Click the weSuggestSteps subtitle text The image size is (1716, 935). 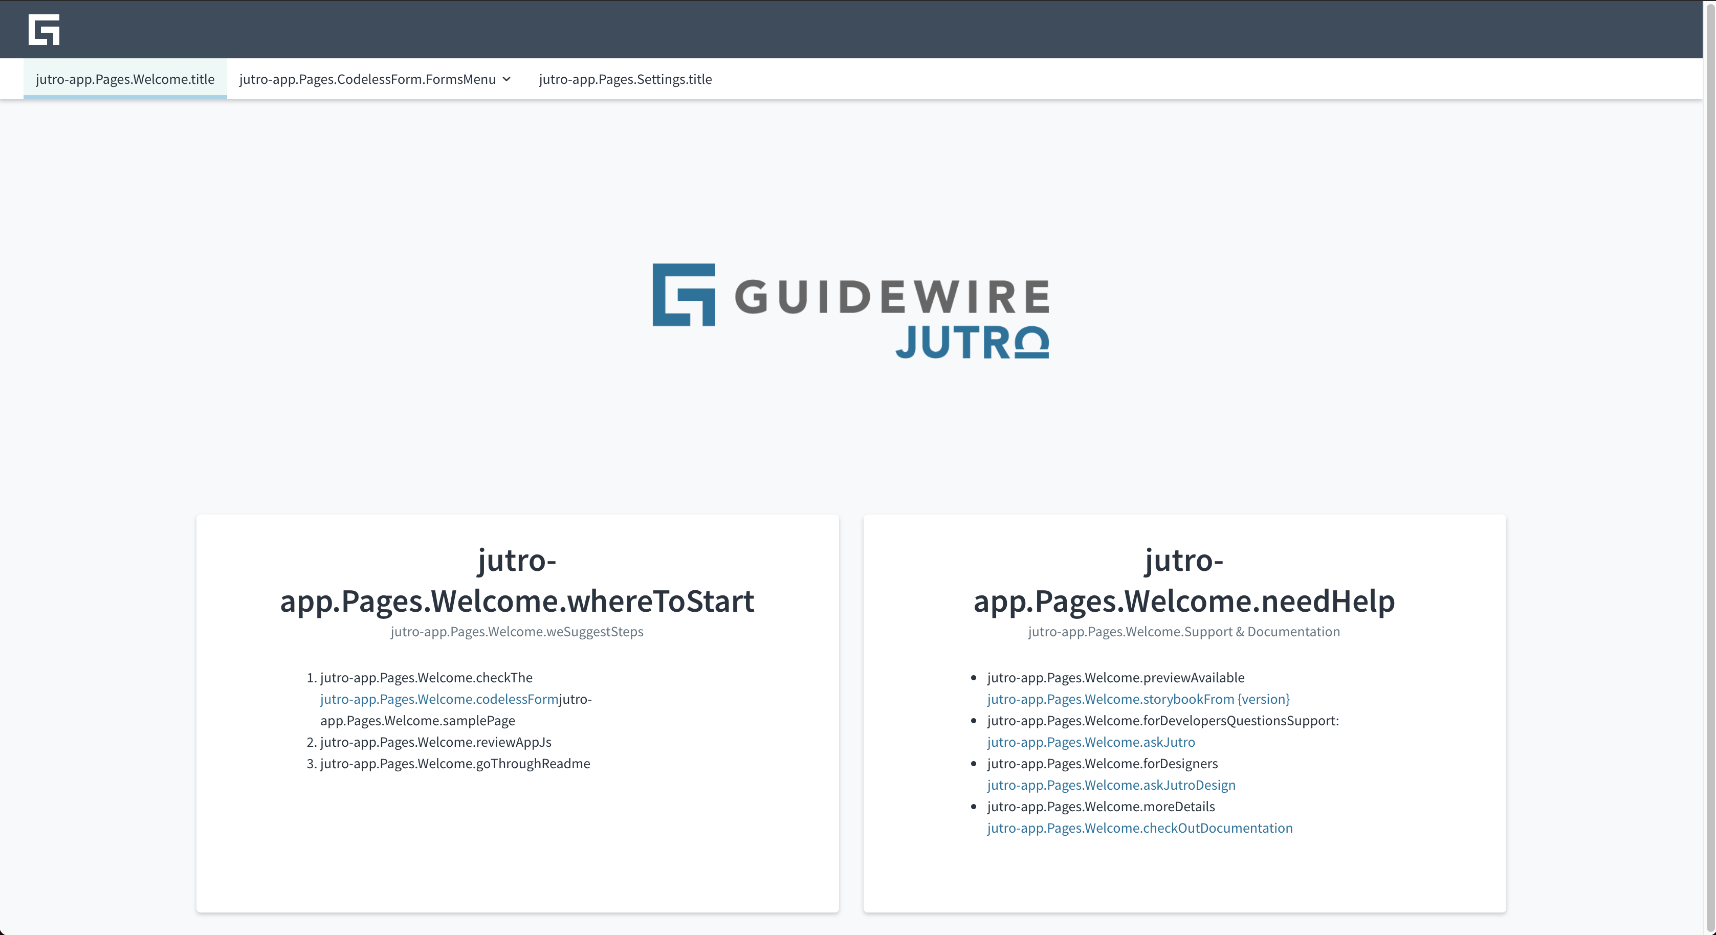(517, 631)
